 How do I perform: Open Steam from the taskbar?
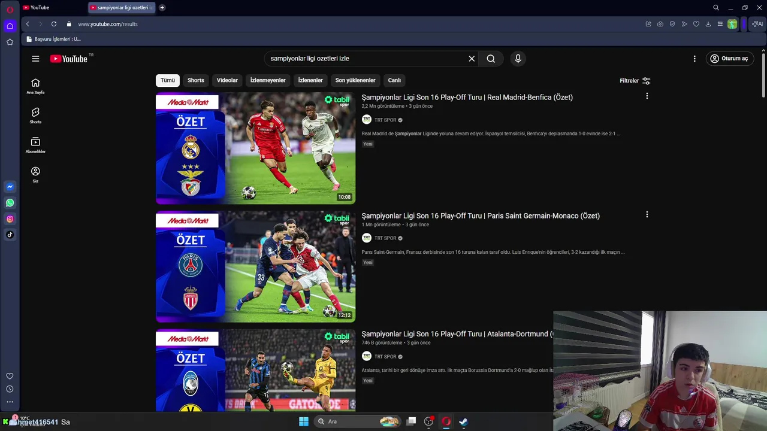pyautogui.click(x=463, y=421)
